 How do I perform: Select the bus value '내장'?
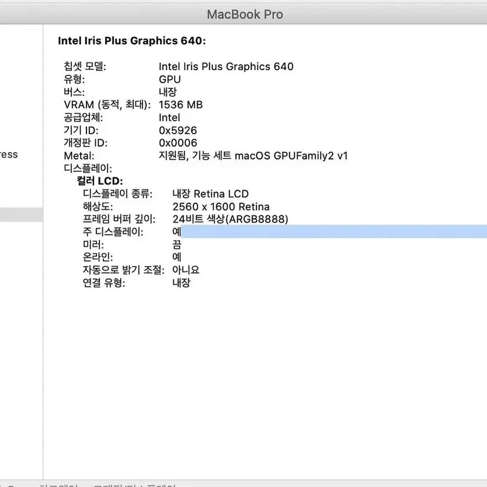click(168, 92)
